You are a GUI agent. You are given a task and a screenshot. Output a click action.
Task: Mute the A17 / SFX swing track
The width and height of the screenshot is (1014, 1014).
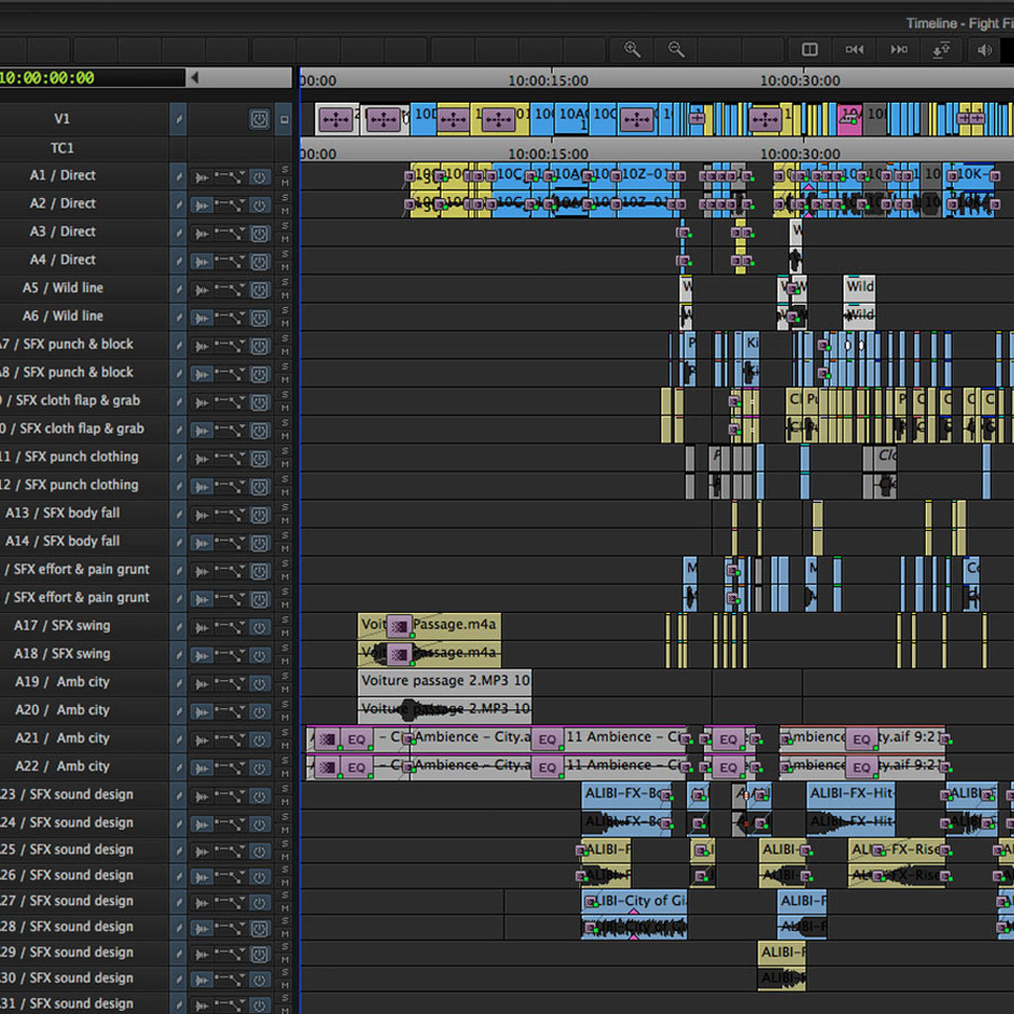click(284, 633)
